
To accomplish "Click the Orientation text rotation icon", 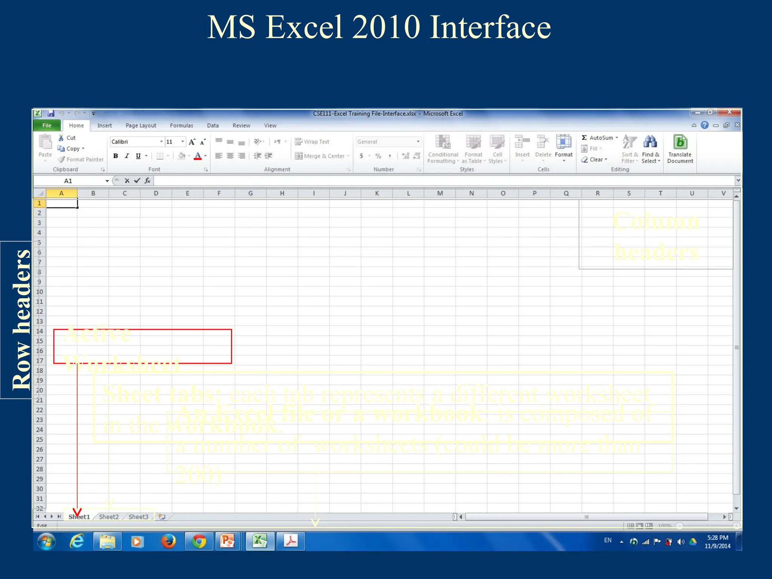I will [257, 142].
